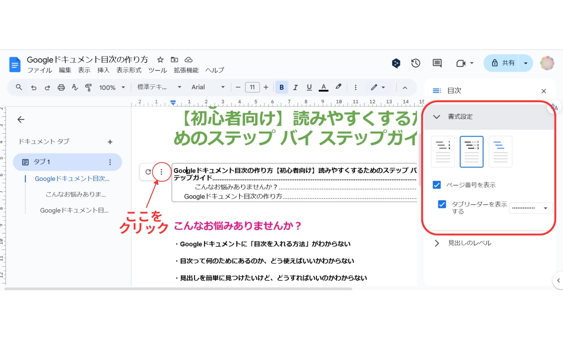Jump to Googleドキュメント目... lower outline heading
563x338 pixels.
click(x=74, y=210)
